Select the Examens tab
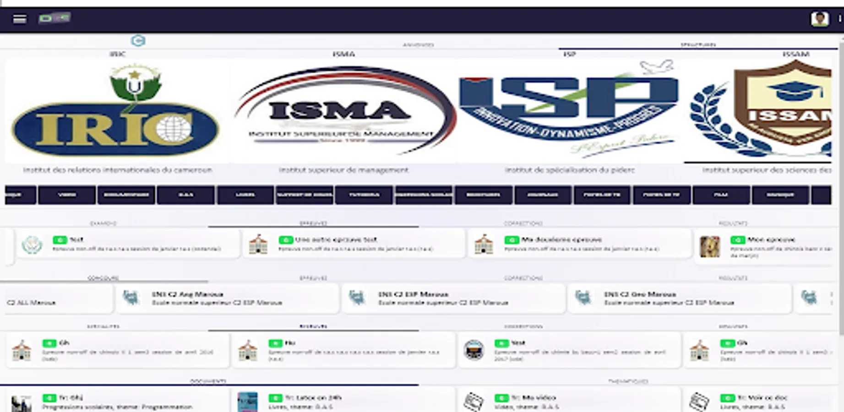 click(x=103, y=223)
